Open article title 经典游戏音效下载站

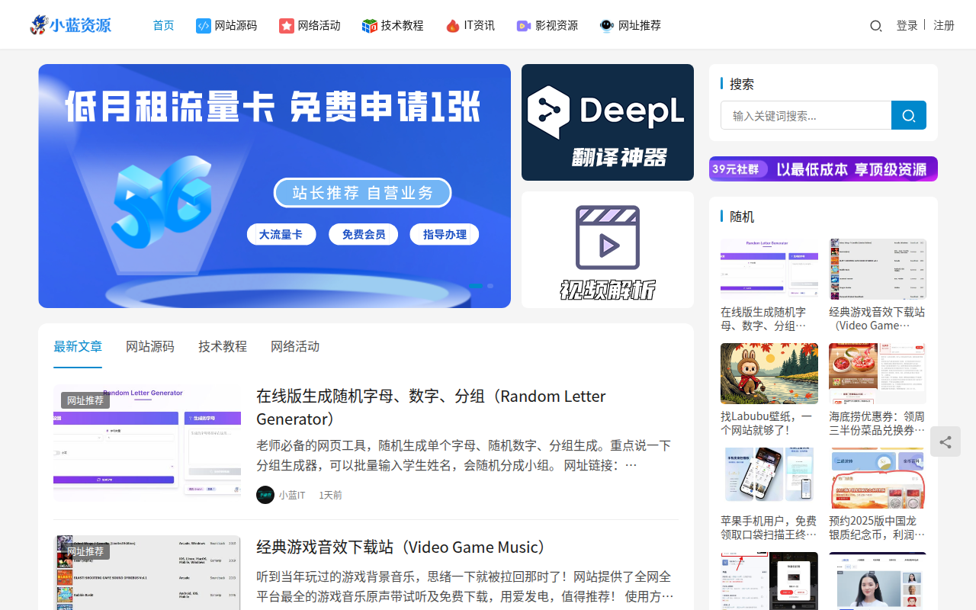click(403, 547)
